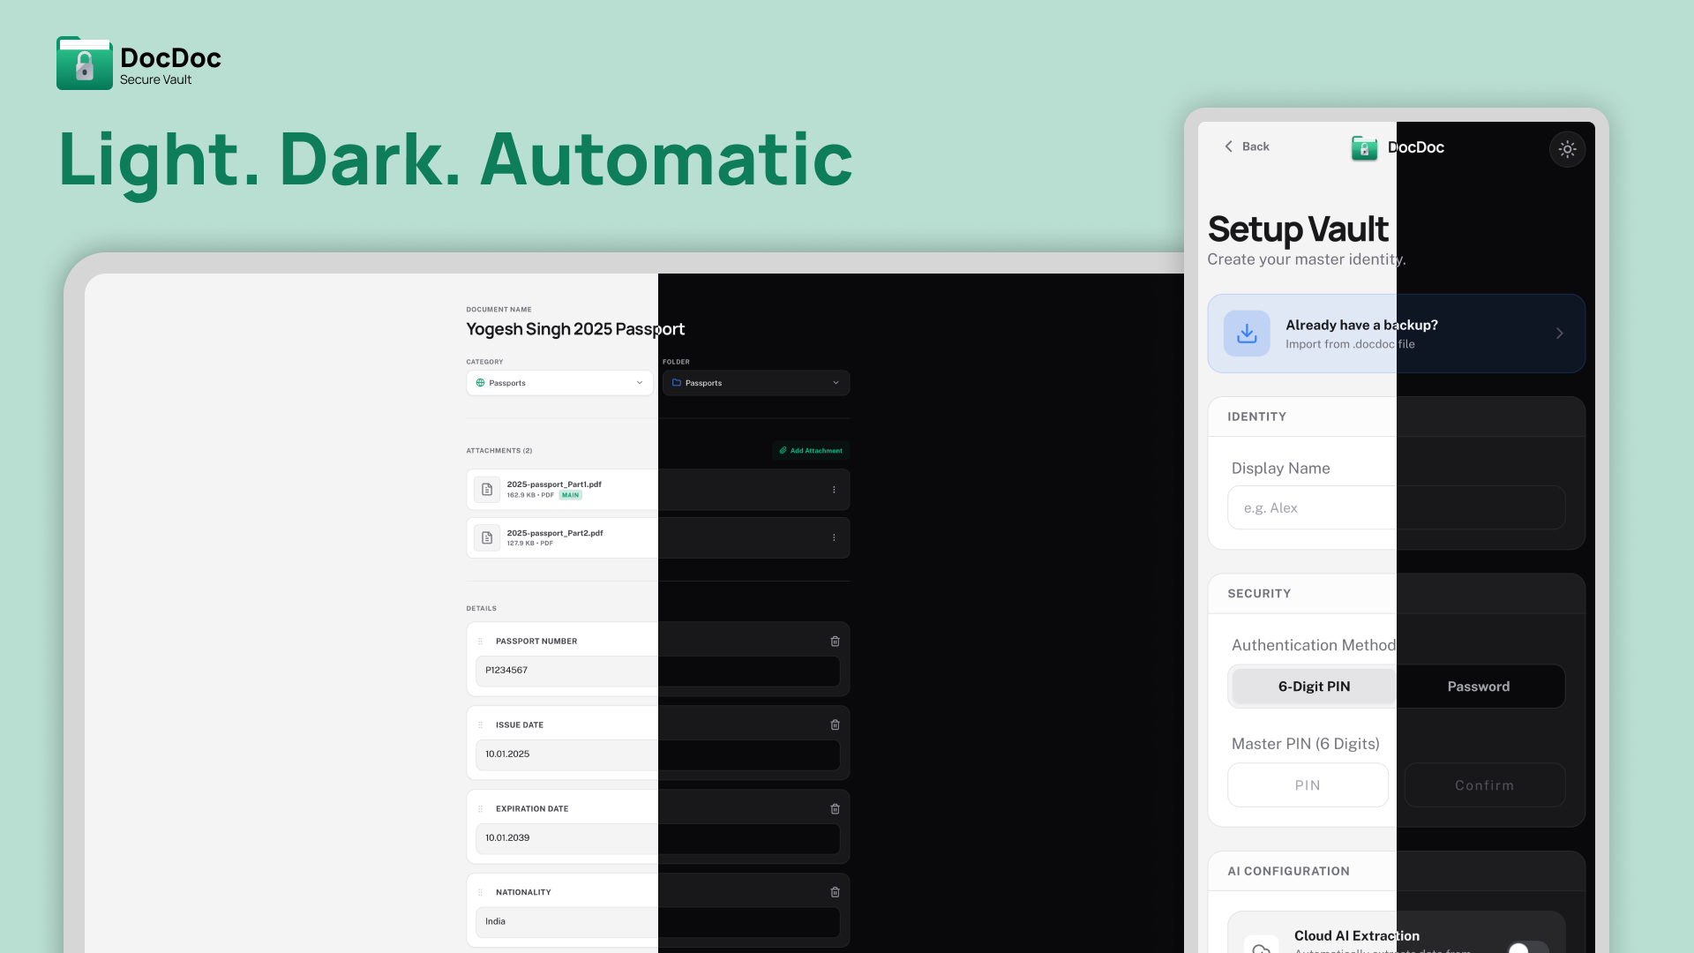
Task: Click the 2025-passport_Part1.pdf file icon
Action: pos(487,490)
